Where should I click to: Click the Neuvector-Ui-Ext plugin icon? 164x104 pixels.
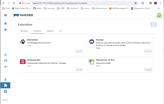point(92,62)
